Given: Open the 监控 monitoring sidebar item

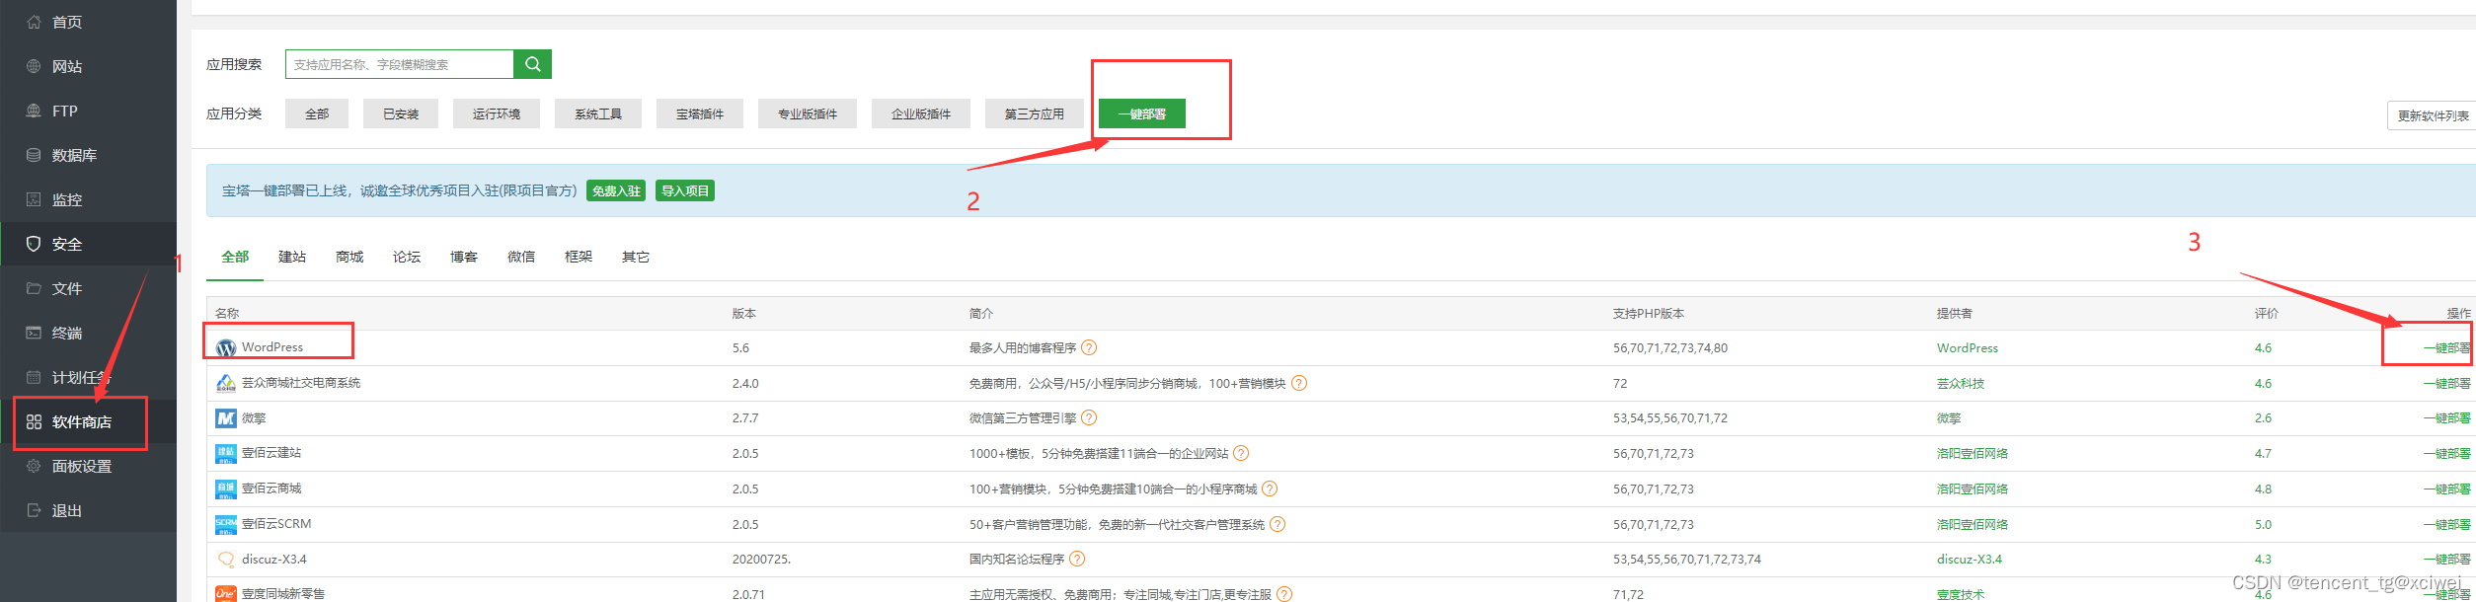Looking at the screenshot, I should (x=88, y=199).
